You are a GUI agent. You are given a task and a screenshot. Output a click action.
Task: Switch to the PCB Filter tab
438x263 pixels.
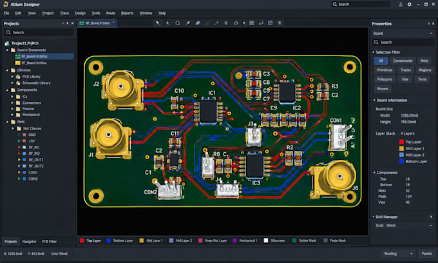[x=49, y=242]
